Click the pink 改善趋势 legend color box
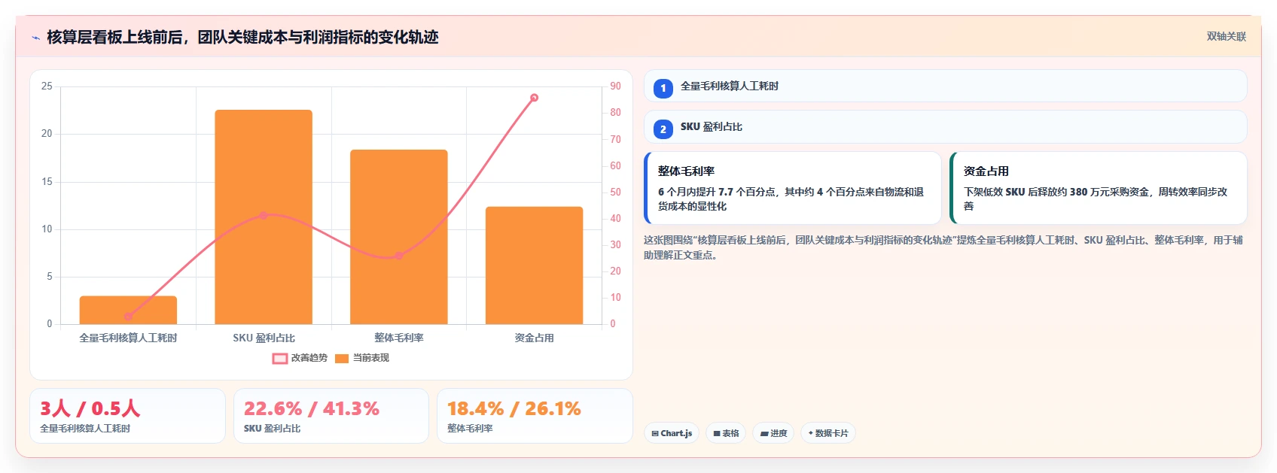Image resolution: width=1277 pixels, height=473 pixels. (x=280, y=359)
